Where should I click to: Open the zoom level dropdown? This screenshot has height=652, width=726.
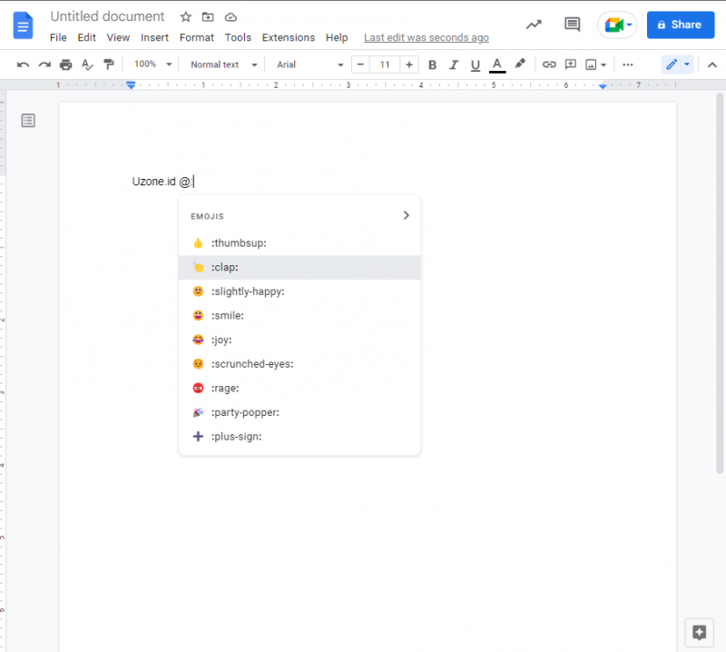[x=153, y=64]
